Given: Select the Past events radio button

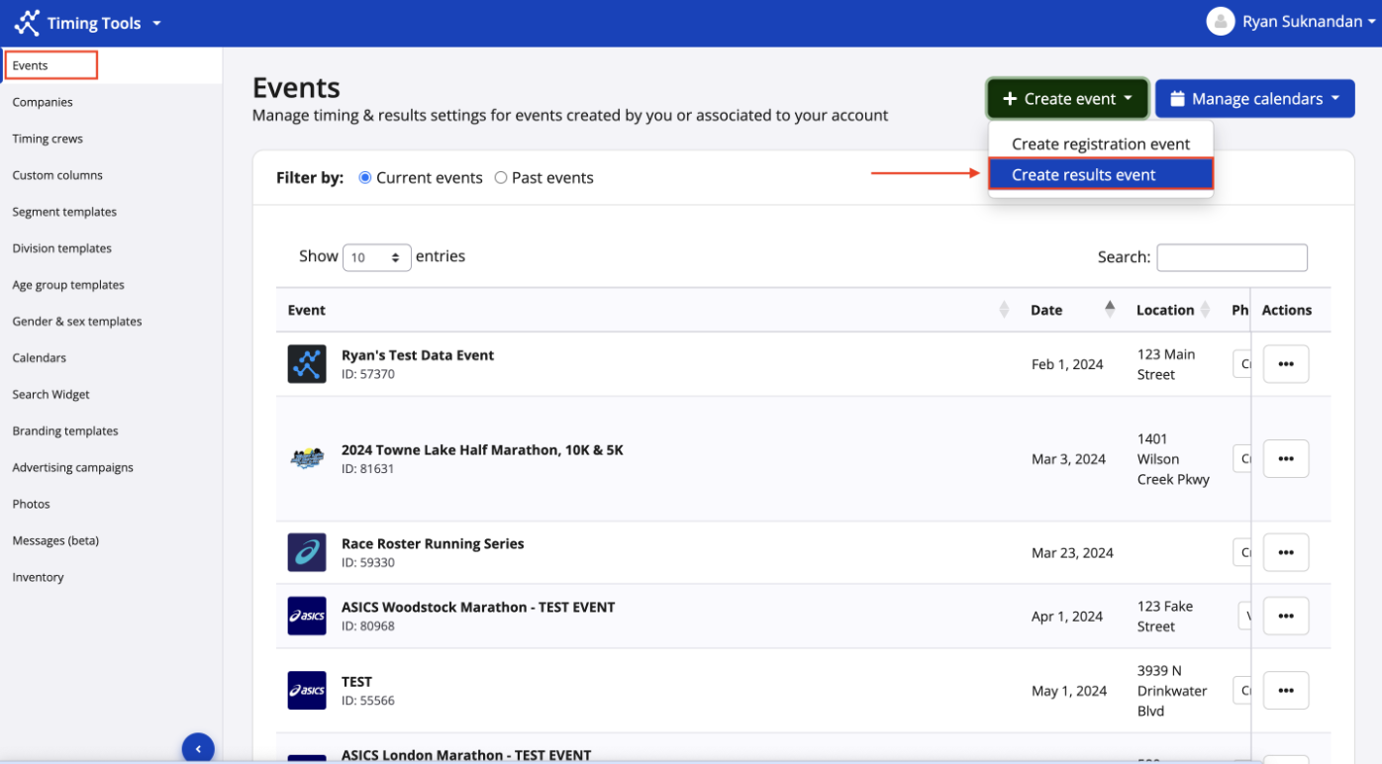Looking at the screenshot, I should (x=501, y=178).
